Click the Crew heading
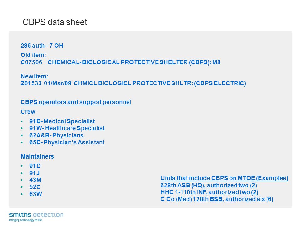The width and height of the screenshot is (301, 226). 28,112
